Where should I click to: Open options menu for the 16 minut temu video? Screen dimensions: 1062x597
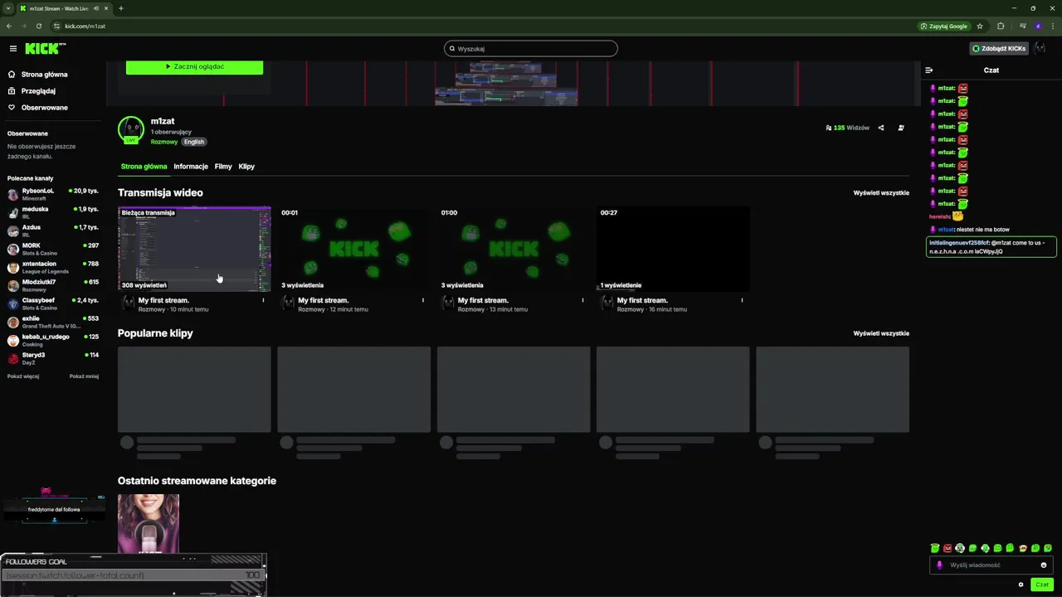pos(742,300)
